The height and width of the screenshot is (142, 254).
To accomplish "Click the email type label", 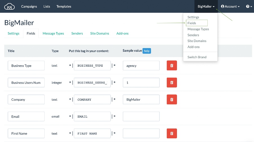I will [55, 116].
